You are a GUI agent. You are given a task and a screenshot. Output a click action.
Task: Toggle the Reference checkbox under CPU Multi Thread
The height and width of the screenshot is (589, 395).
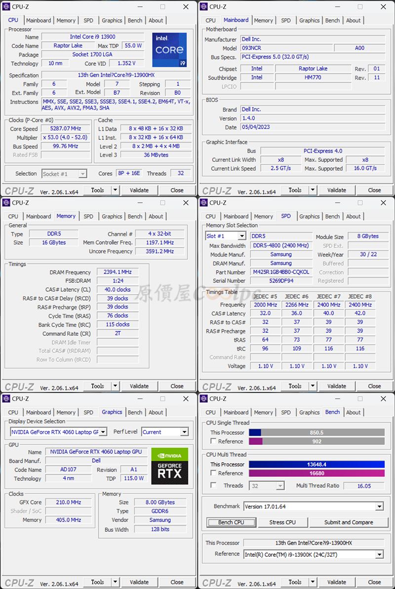(213, 473)
